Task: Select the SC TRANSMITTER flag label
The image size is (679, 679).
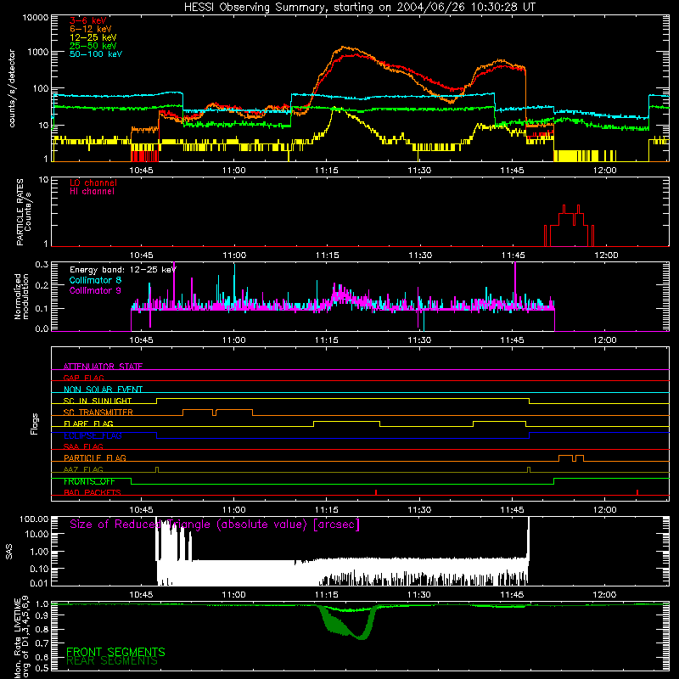Action: pyautogui.click(x=98, y=412)
